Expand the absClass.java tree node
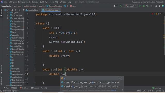 pyautogui.click(x=7, y=15)
